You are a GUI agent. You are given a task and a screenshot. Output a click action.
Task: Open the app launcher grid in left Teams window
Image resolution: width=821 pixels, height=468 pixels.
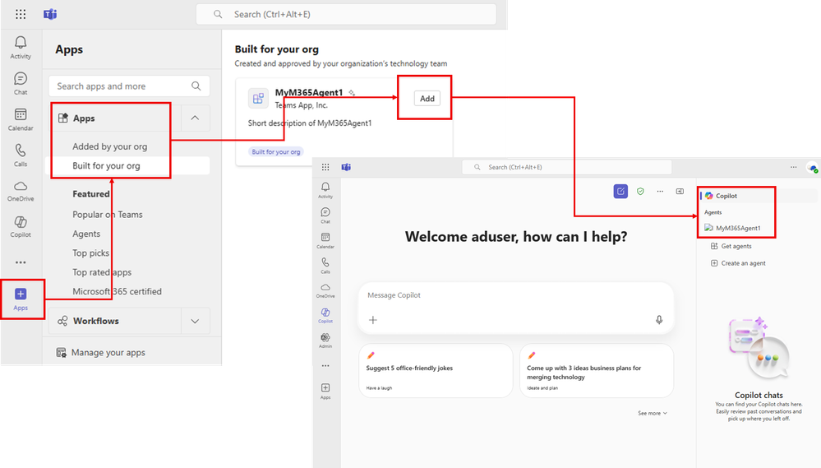click(x=21, y=14)
